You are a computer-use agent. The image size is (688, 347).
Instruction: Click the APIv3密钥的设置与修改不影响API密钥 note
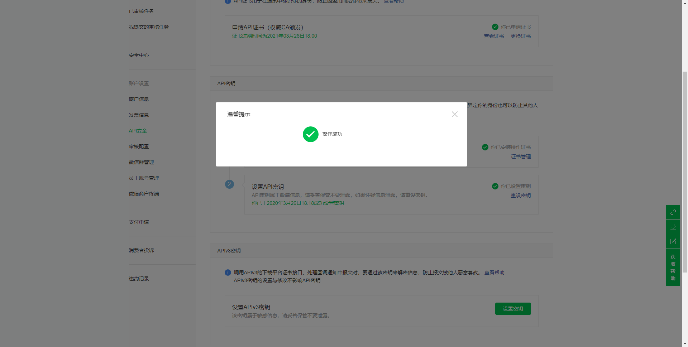pos(277,280)
